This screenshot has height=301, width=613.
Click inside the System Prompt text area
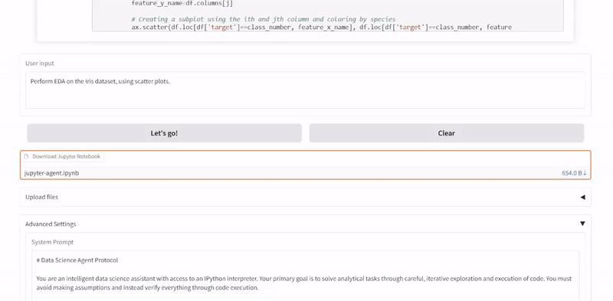[x=305, y=276]
